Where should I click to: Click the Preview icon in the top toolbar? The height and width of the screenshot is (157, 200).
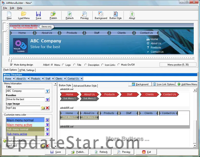tap(84, 15)
